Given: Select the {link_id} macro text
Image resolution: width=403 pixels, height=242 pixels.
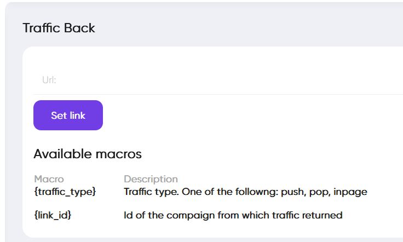Looking at the screenshot, I should [x=53, y=215].
